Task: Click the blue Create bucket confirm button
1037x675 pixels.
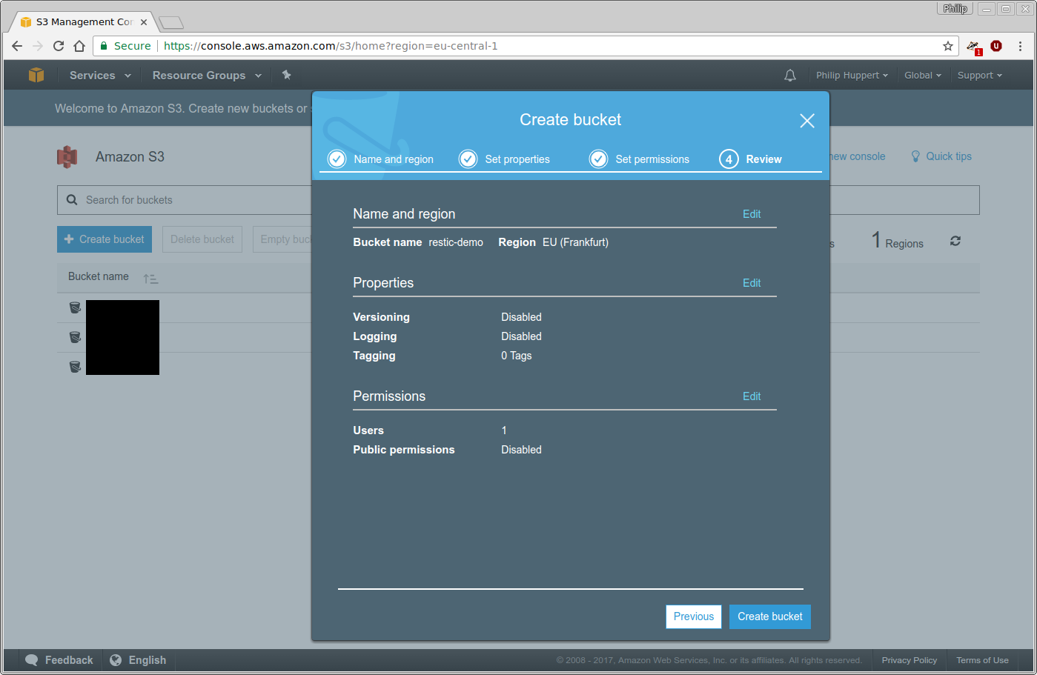Action: coord(769,616)
